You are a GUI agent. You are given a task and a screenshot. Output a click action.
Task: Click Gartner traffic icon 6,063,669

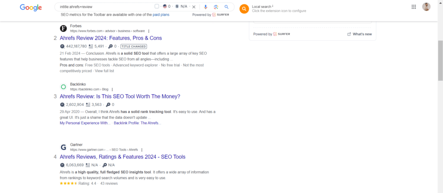pyautogui.click(x=62, y=165)
